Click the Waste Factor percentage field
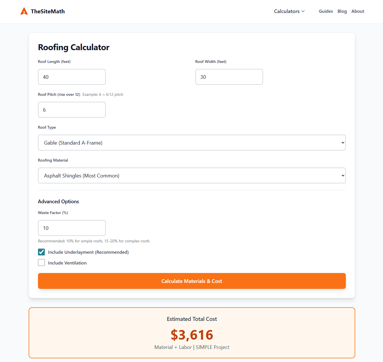Screen dimensions: 383x362 [x=72, y=228]
